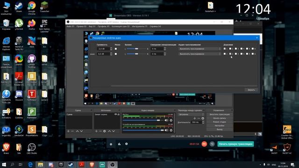Remove the scene transition with the minus icon
The image size is (299, 168).
[x=199, y=118]
